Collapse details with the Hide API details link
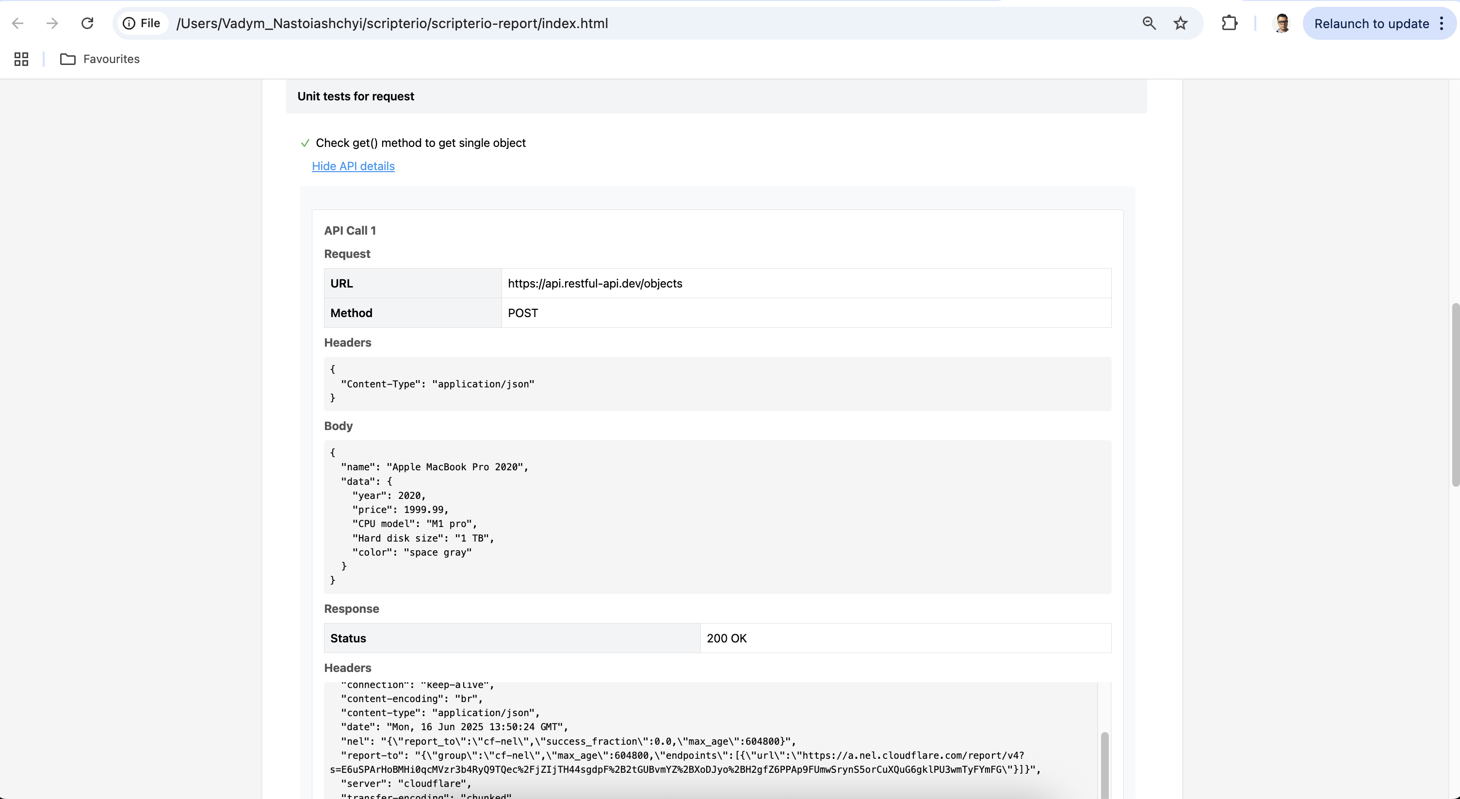The width and height of the screenshot is (1460, 799). 353,166
